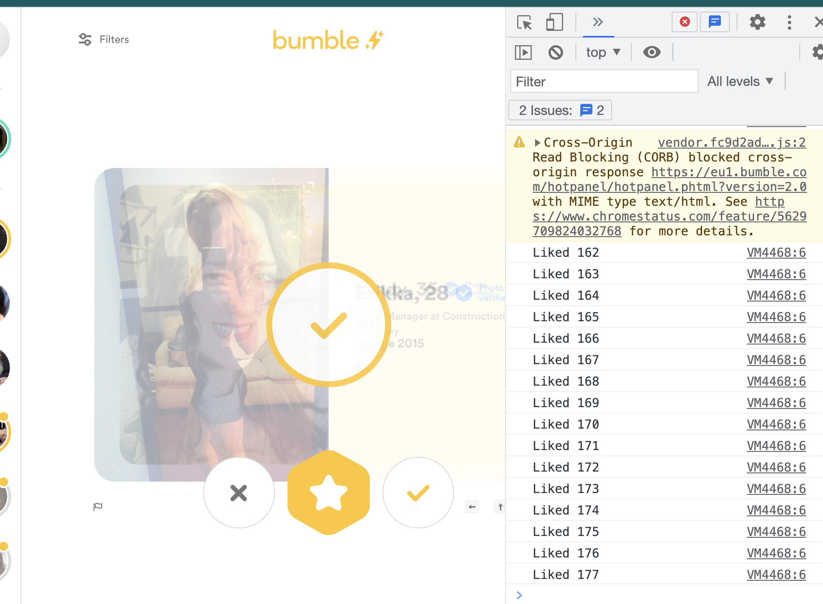Open Bumble Filters
This screenshot has width=823, height=604.
(x=104, y=40)
